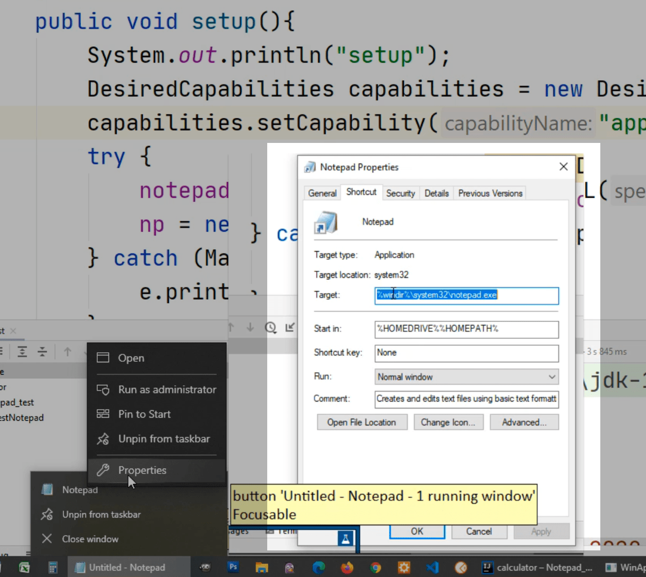This screenshot has width=646, height=577.
Task: Go to the Details tab
Action: pyautogui.click(x=437, y=193)
